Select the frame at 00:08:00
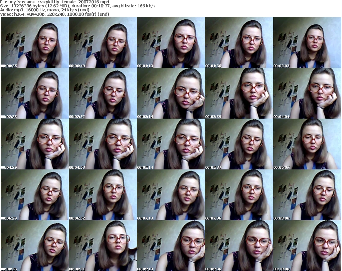 (x=307, y=195)
